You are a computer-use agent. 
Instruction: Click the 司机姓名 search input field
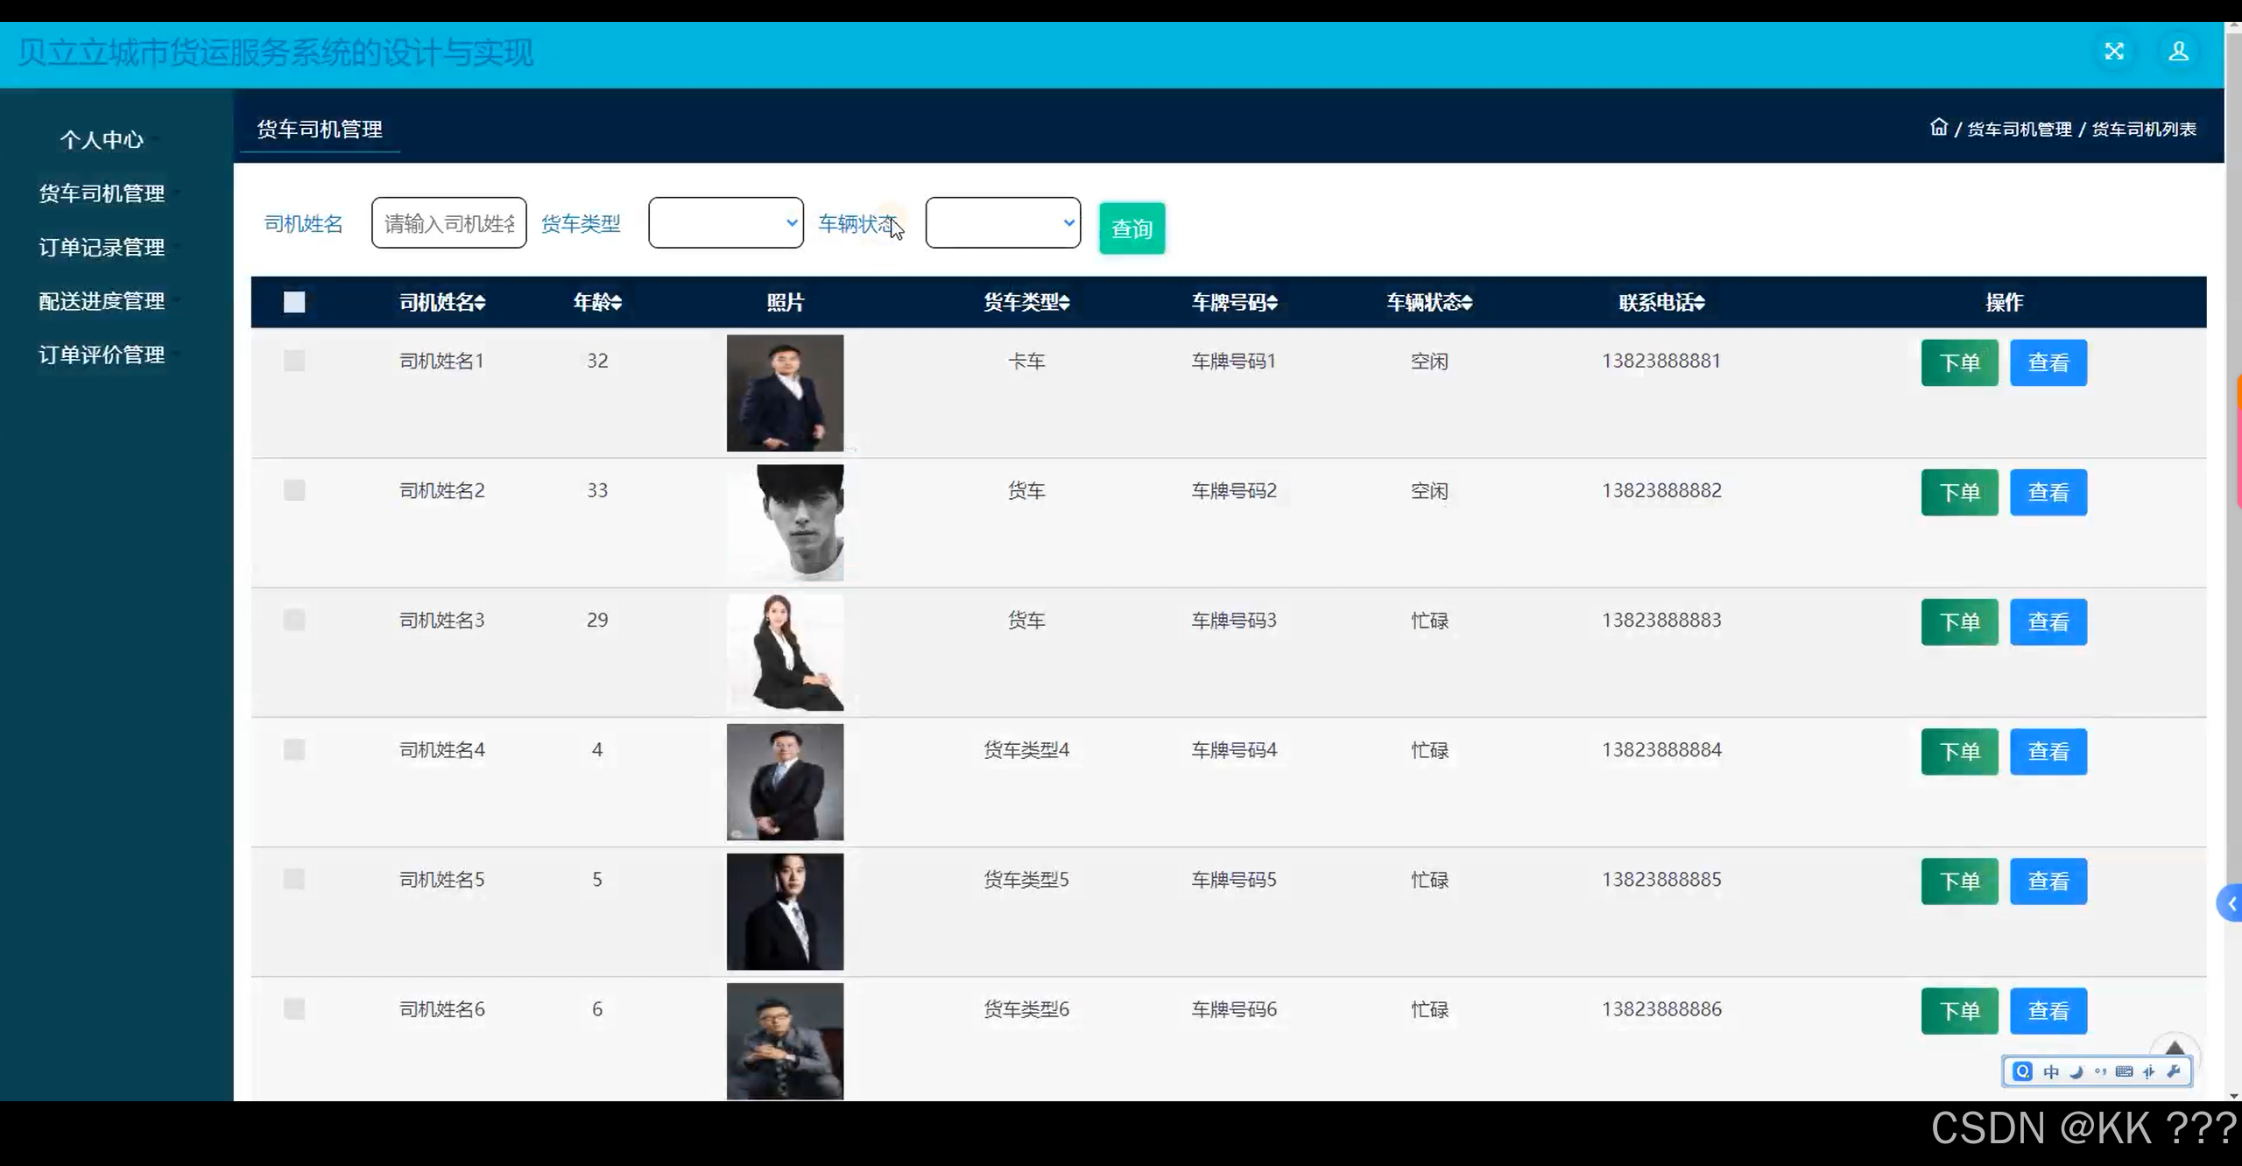(x=448, y=222)
